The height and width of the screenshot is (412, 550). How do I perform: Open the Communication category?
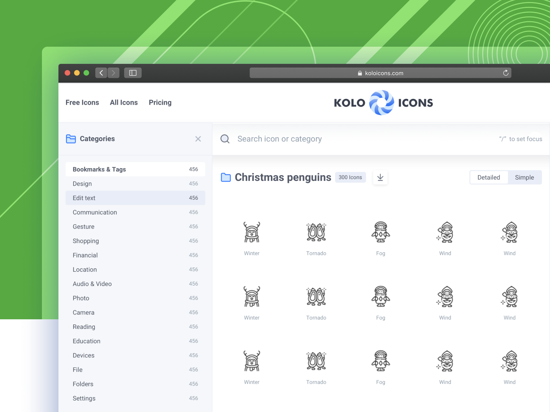pyautogui.click(x=135, y=212)
